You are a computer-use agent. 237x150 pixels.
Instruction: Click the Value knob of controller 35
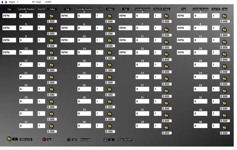click(x=166, y=115)
